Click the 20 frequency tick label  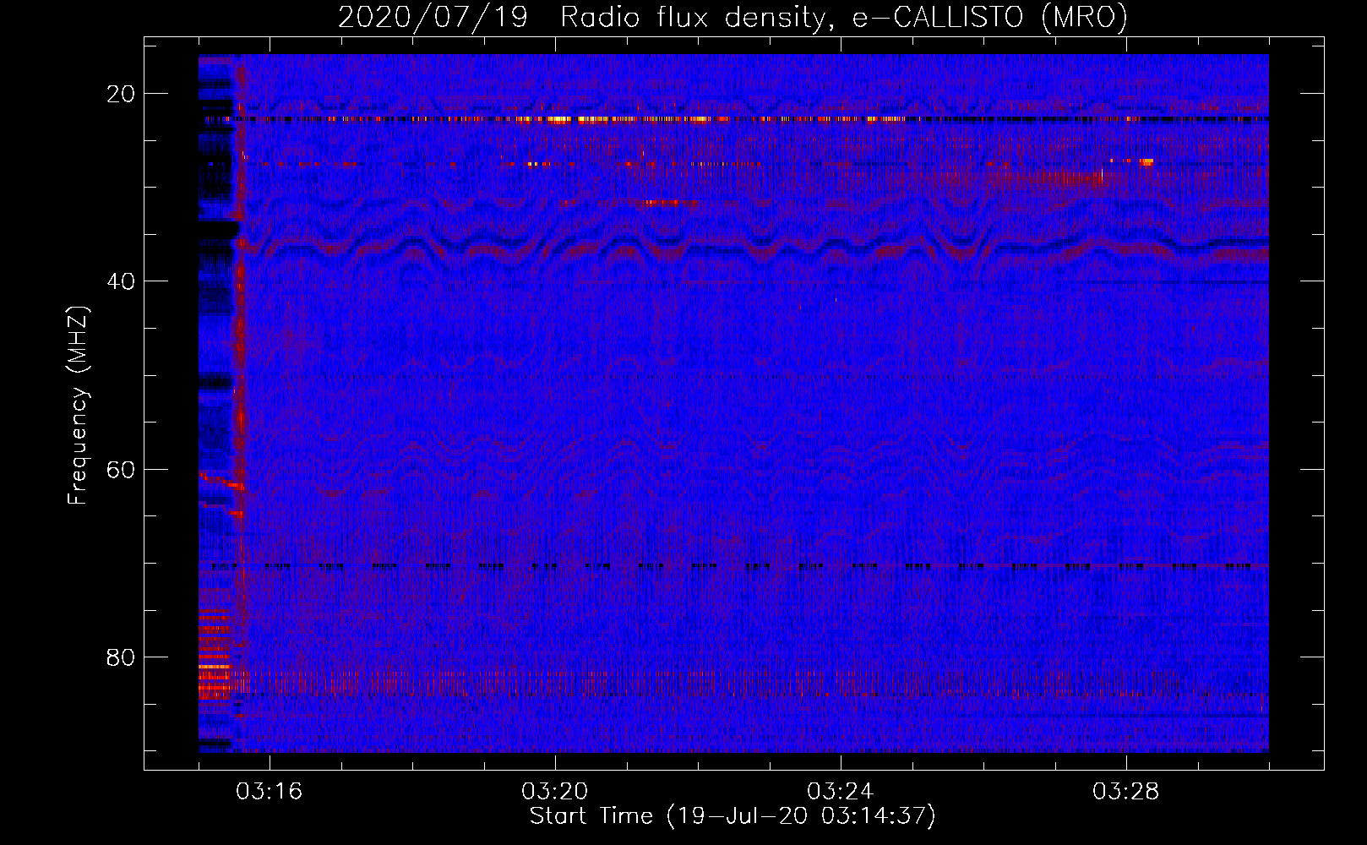click(x=121, y=94)
